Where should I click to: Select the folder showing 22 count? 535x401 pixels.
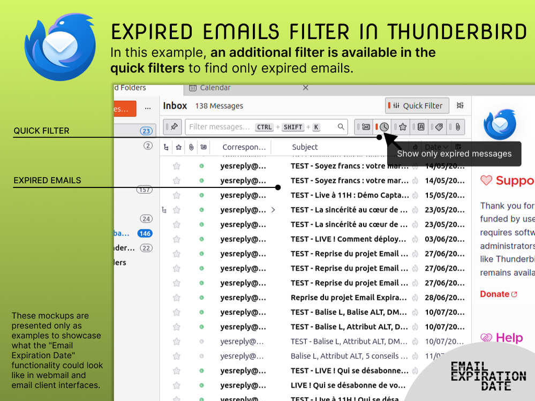pos(134,248)
